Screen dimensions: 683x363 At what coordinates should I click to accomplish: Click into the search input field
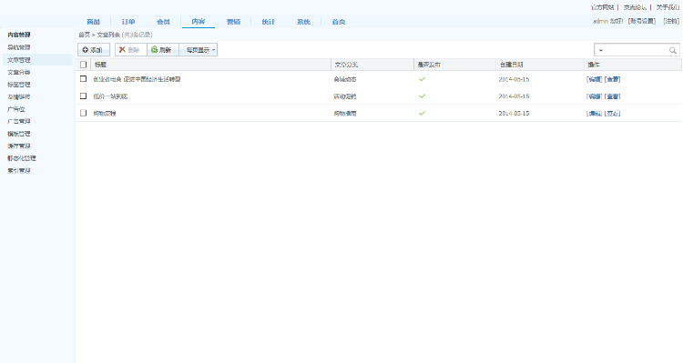(637, 50)
